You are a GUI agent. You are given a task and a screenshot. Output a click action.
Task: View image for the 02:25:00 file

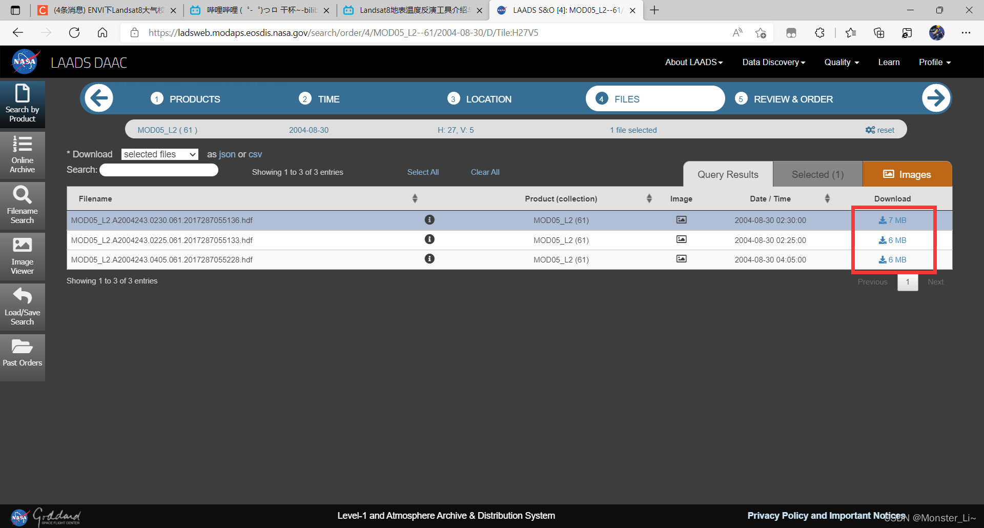(681, 239)
